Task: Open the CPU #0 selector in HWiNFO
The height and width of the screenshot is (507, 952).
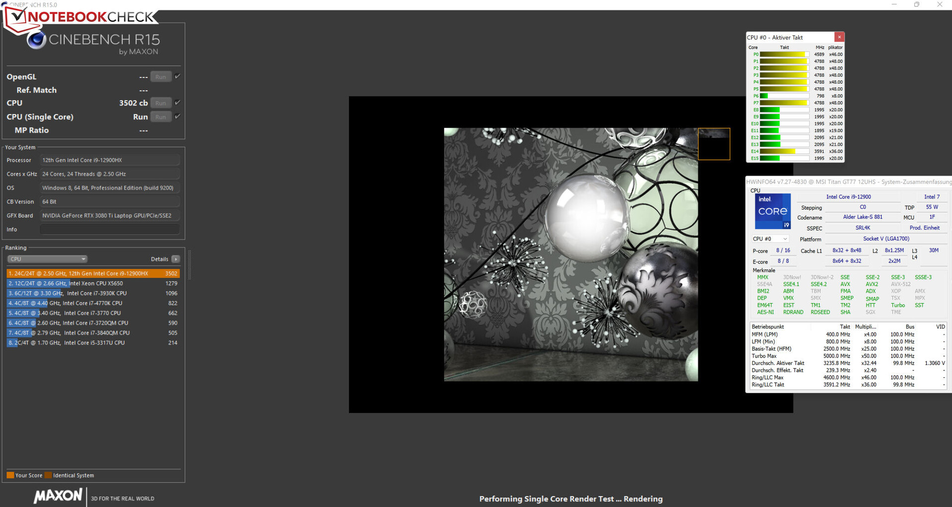Action: coord(770,239)
